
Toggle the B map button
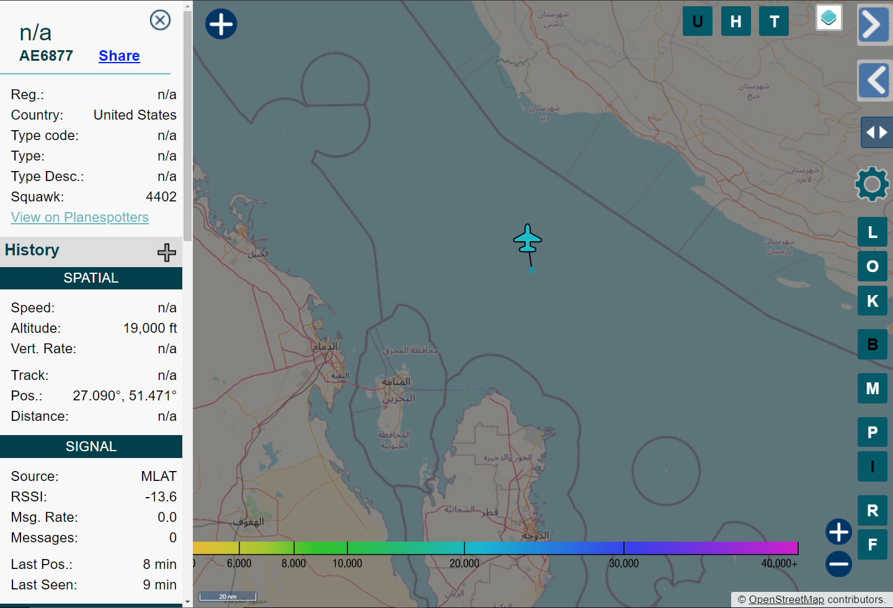[873, 345]
